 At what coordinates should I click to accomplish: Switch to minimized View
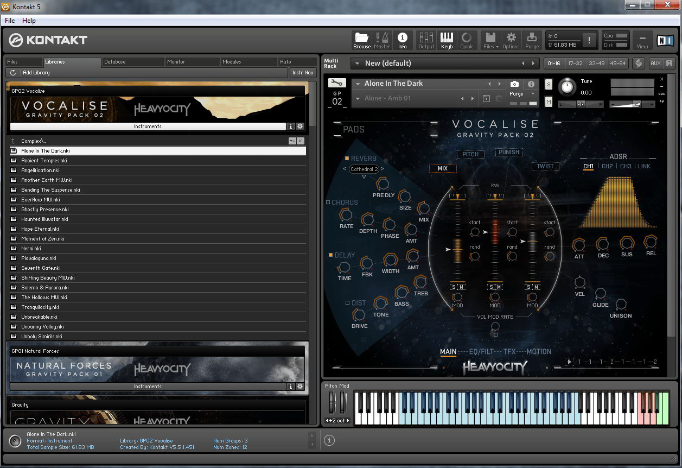pyautogui.click(x=642, y=40)
